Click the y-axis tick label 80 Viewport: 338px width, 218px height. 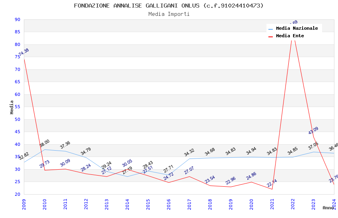click(x=17, y=44)
